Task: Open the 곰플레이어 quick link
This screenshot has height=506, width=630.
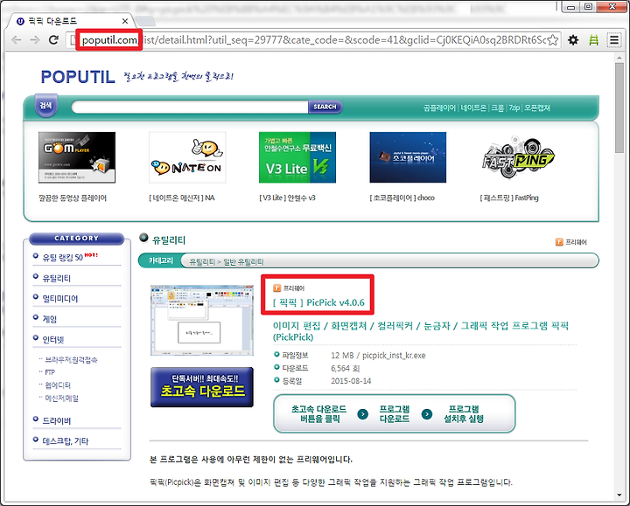Action: coord(439,108)
